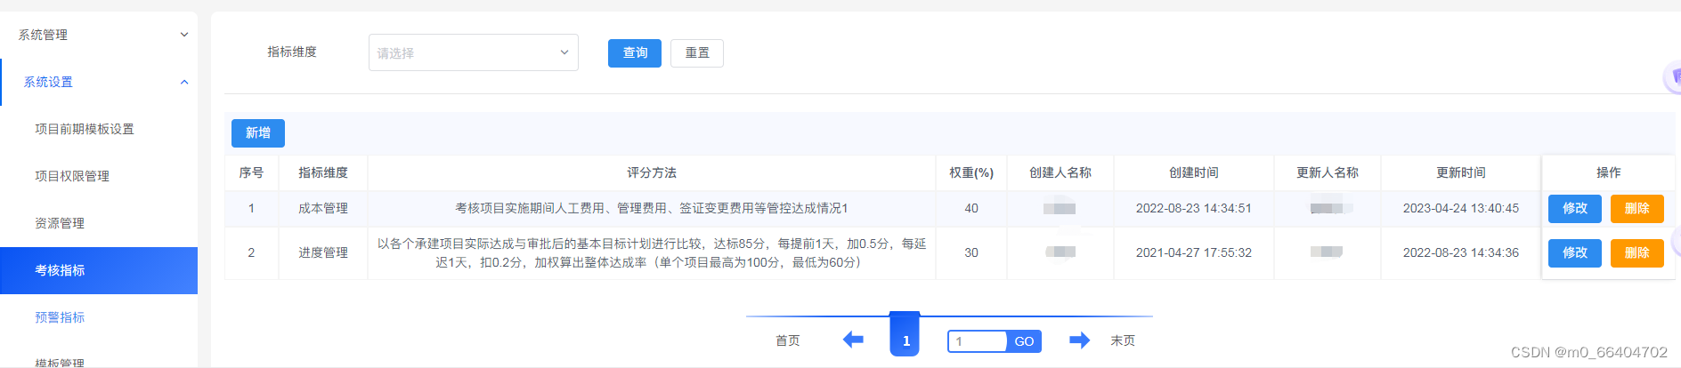Screen dimensions: 1681x368
Task: Click weight value 40
Action: click(x=971, y=208)
